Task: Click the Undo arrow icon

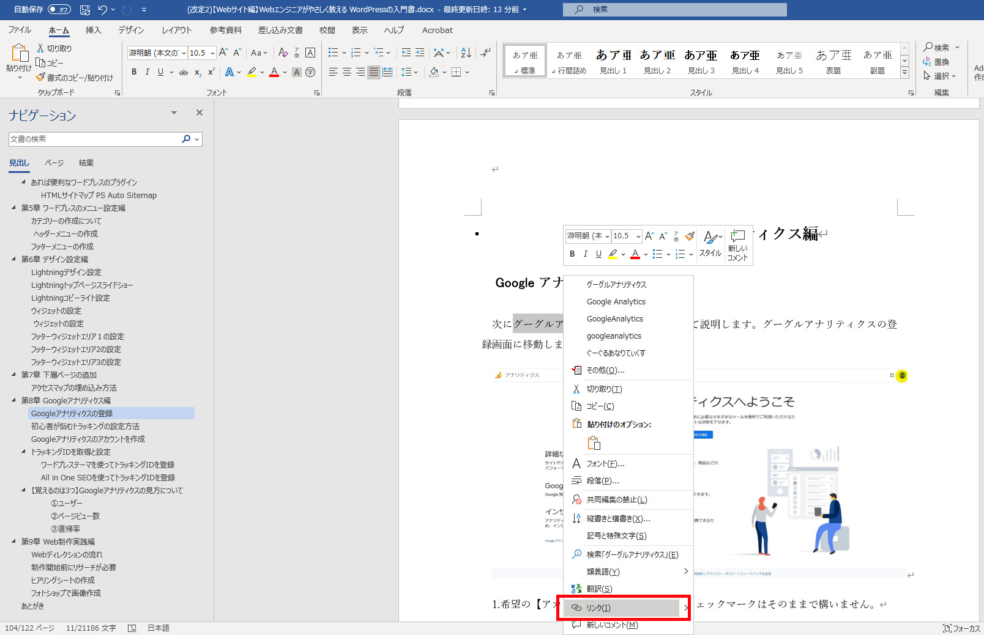Action: pos(102,9)
